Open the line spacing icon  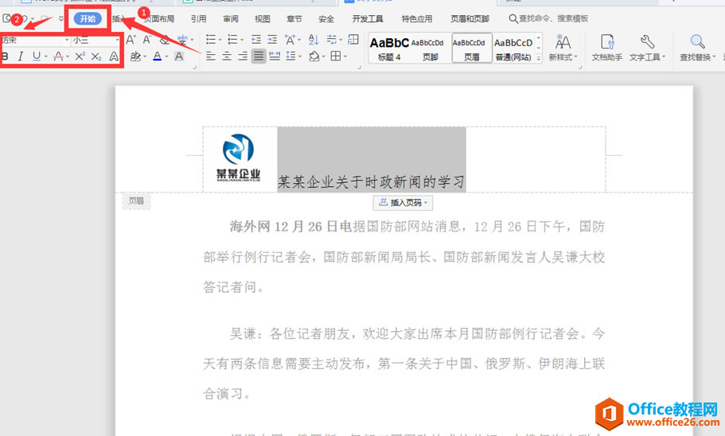(290, 56)
